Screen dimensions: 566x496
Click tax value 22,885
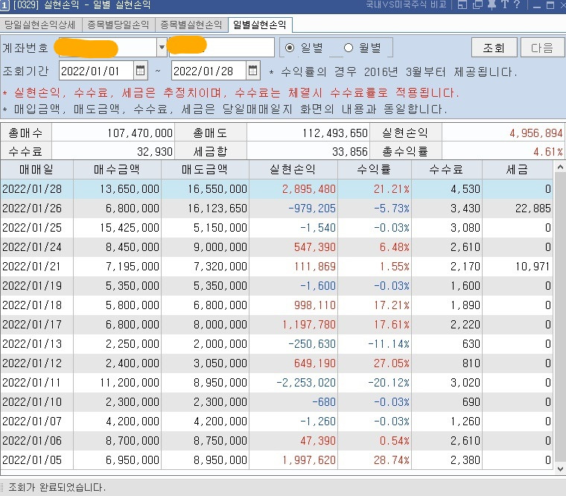[533, 209]
